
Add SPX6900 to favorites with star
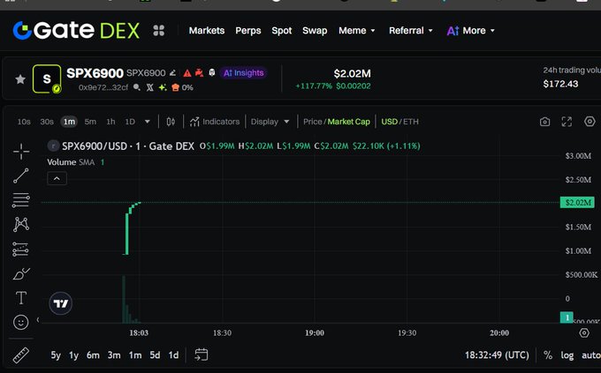[20, 79]
